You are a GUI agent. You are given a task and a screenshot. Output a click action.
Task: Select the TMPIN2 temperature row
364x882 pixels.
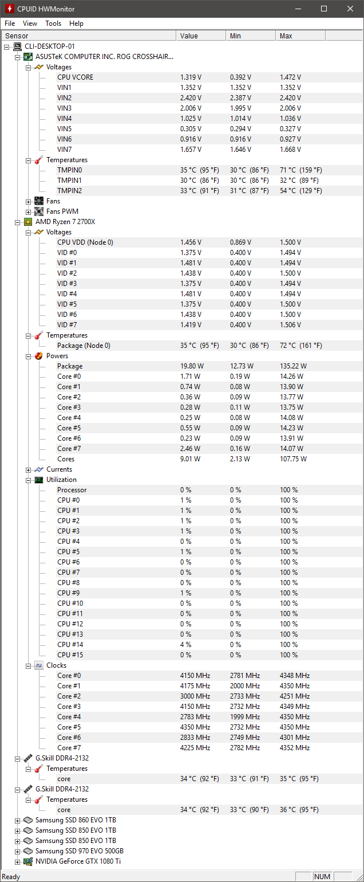coord(182,191)
